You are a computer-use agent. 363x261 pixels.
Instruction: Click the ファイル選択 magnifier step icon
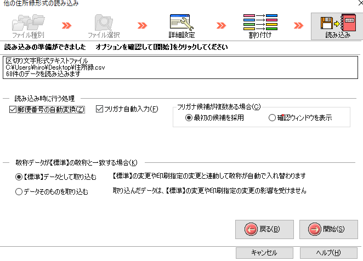click(x=103, y=22)
